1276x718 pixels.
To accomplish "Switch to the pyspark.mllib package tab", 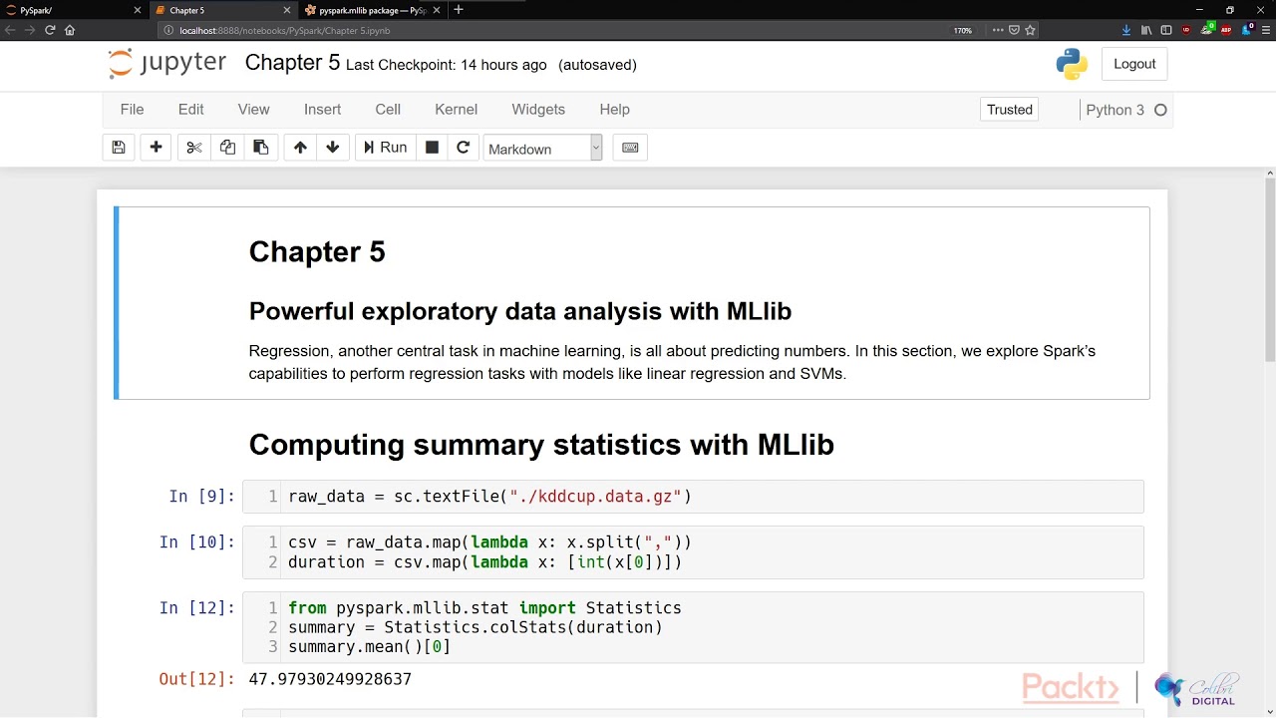I will click(371, 10).
